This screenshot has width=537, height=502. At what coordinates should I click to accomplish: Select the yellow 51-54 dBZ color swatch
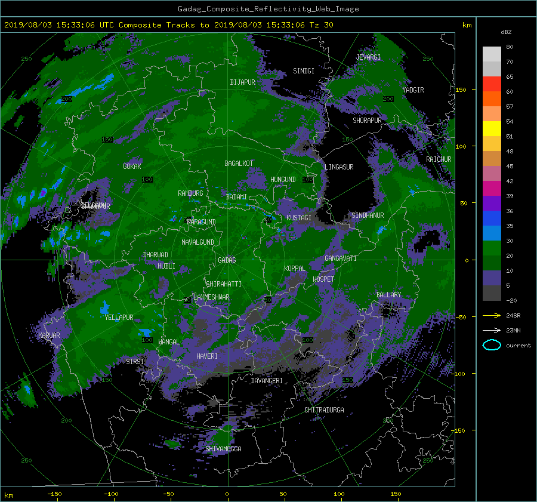point(492,128)
